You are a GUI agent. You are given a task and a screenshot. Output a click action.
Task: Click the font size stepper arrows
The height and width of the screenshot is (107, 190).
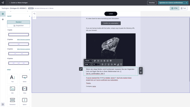99,64
